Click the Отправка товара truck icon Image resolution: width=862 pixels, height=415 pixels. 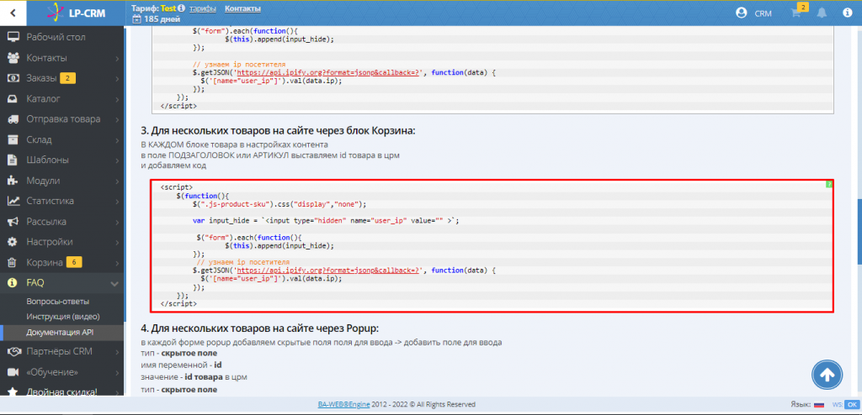(x=13, y=119)
